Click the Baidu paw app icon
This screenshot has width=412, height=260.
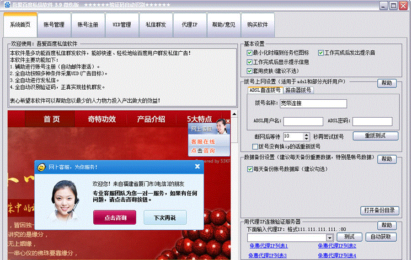(7, 5)
